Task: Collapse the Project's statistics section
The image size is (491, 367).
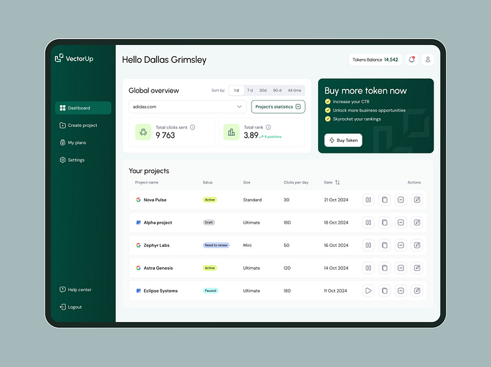Action: click(x=298, y=106)
